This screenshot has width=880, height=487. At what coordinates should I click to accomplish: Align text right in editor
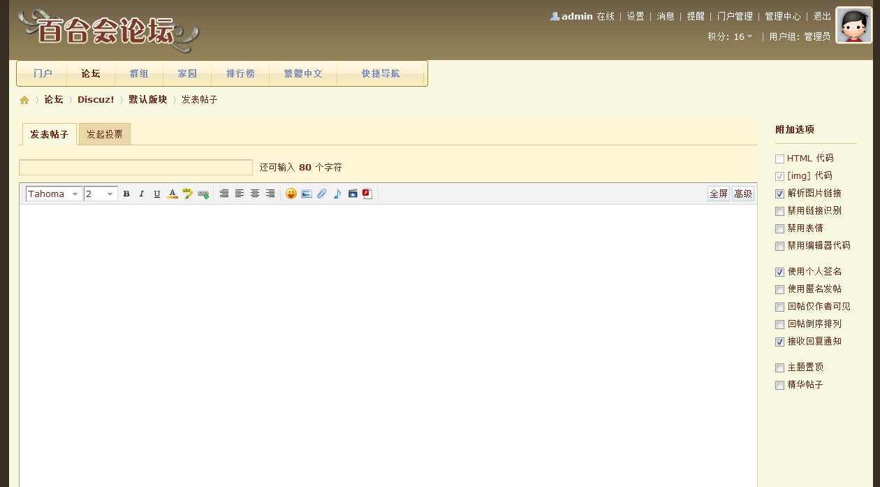pyautogui.click(x=270, y=194)
